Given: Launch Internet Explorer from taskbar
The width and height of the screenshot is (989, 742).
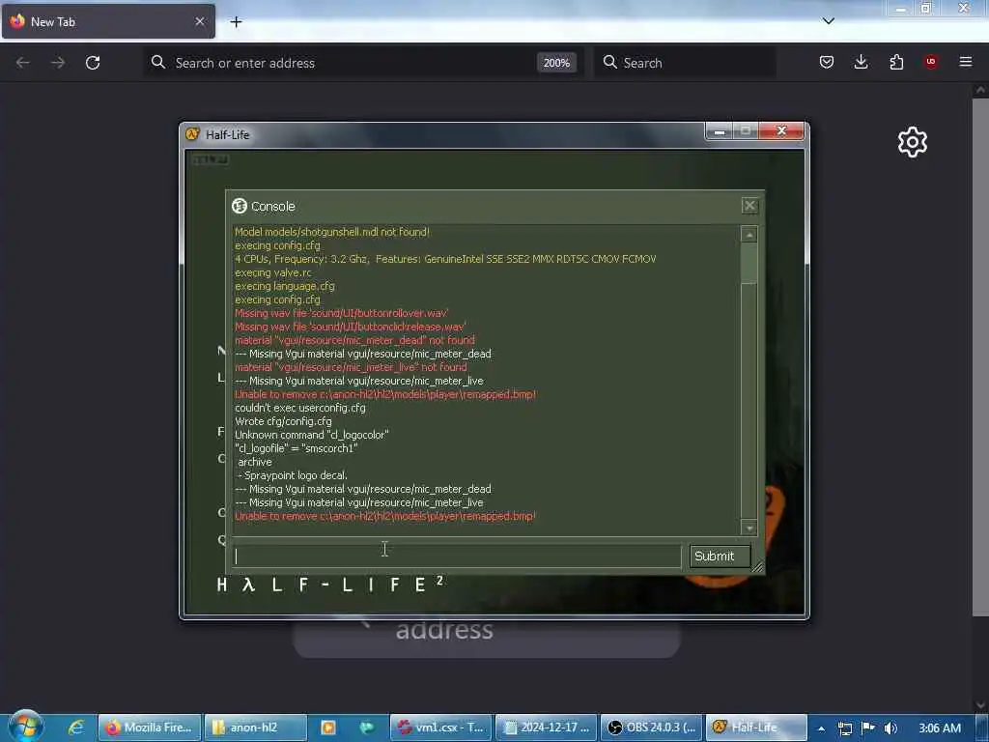Looking at the screenshot, I should point(75,728).
